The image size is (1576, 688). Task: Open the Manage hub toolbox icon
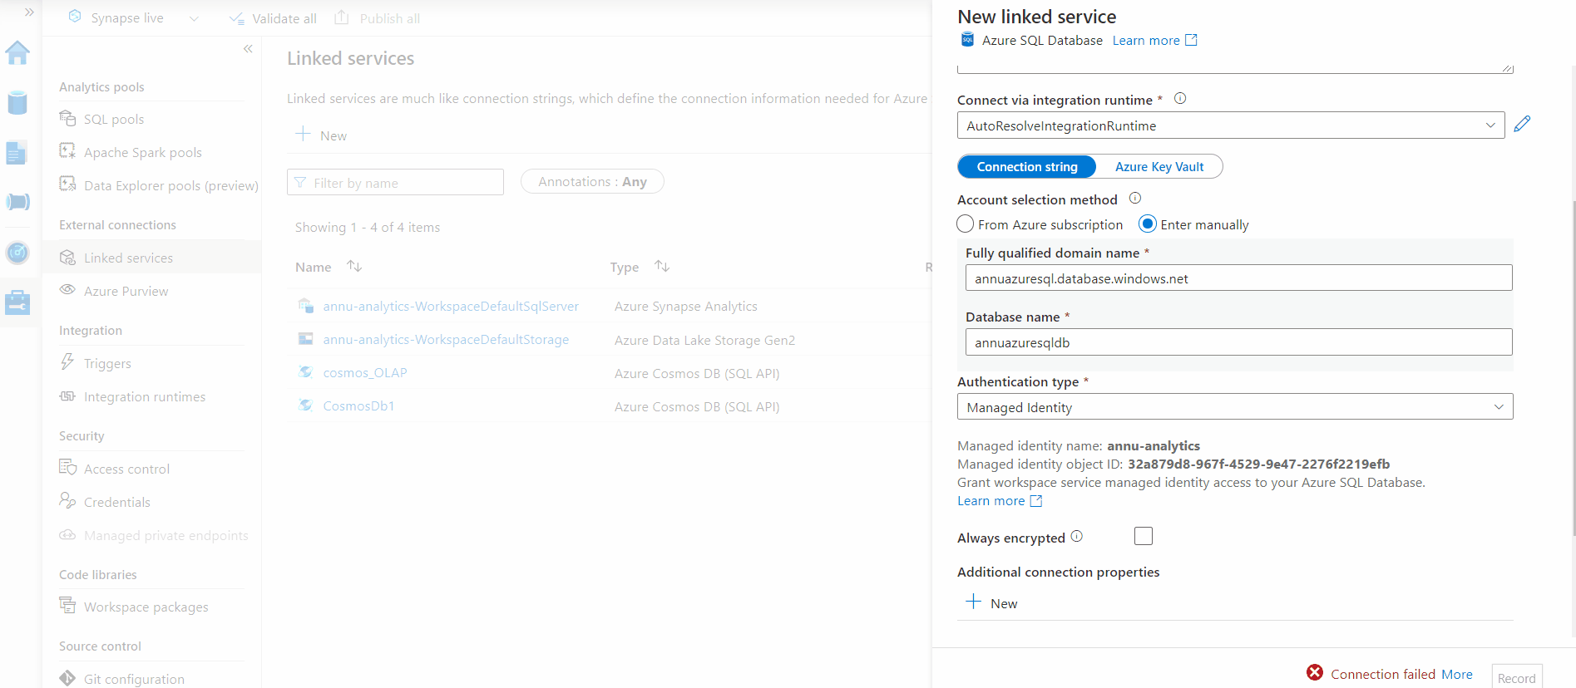(x=17, y=302)
